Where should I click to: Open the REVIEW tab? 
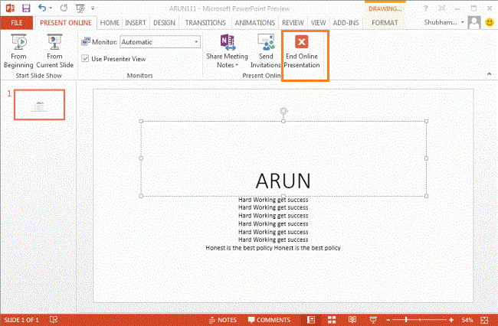click(x=293, y=23)
